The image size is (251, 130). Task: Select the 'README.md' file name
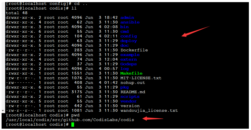tap(133, 92)
